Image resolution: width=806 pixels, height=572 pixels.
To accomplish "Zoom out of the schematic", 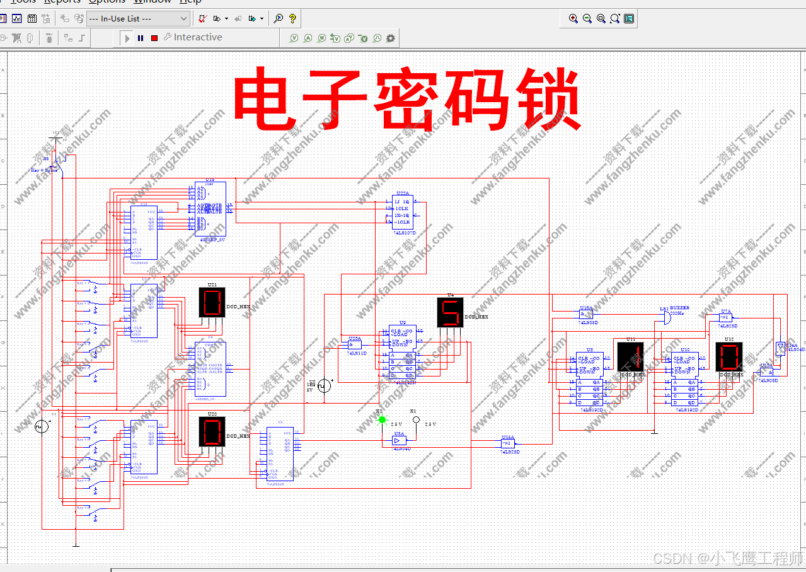I will tap(587, 18).
